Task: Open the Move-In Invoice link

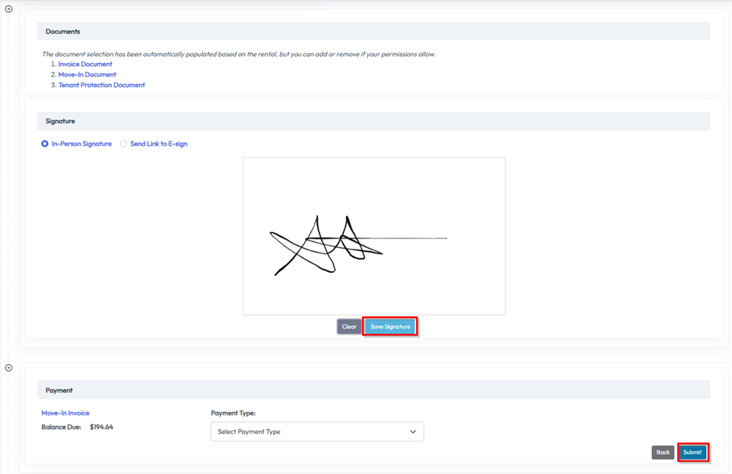Action: [65, 413]
